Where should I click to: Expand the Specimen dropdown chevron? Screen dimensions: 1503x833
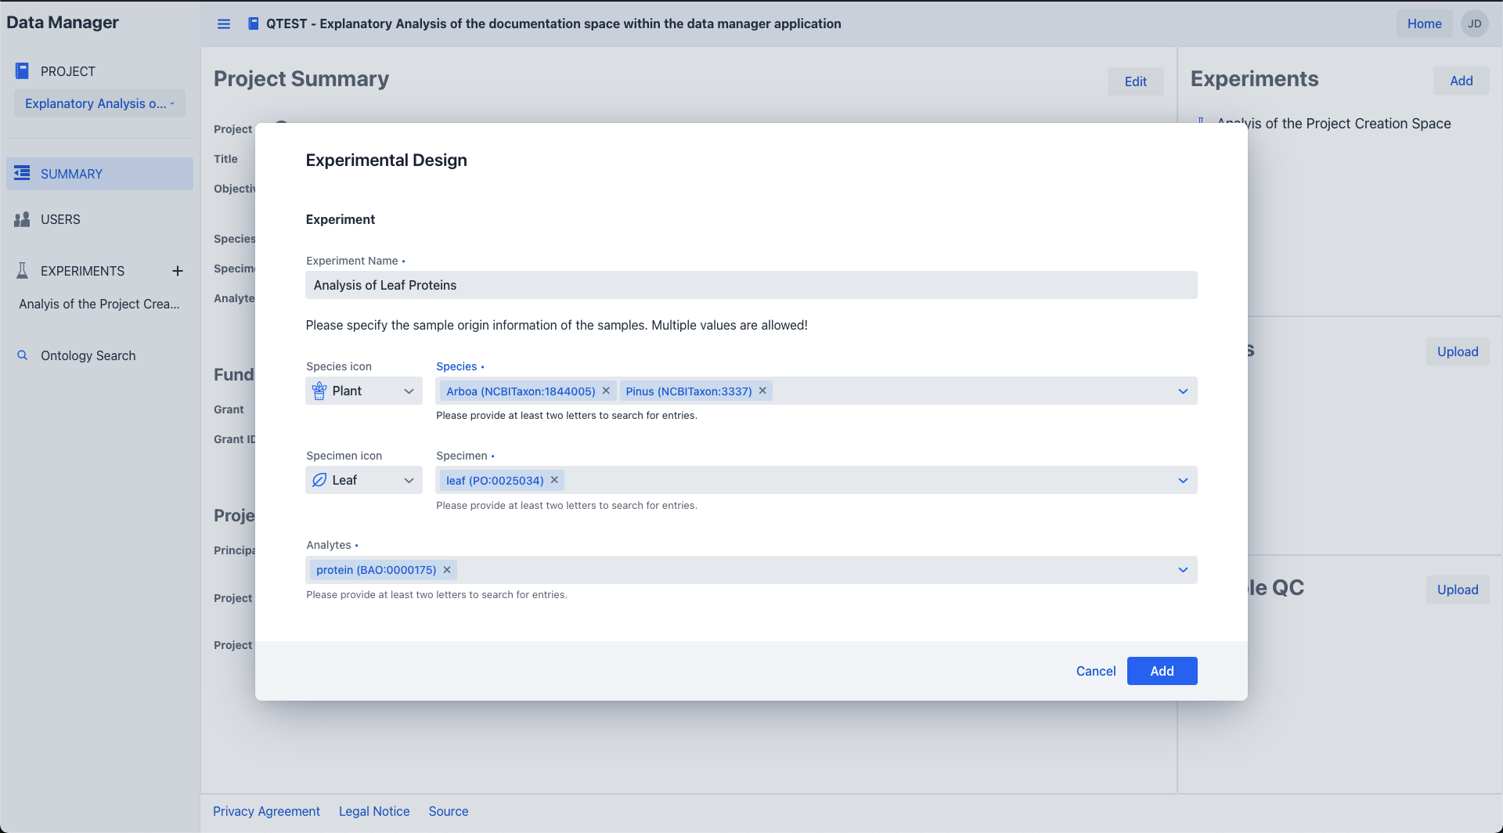[x=1183, y=481]
